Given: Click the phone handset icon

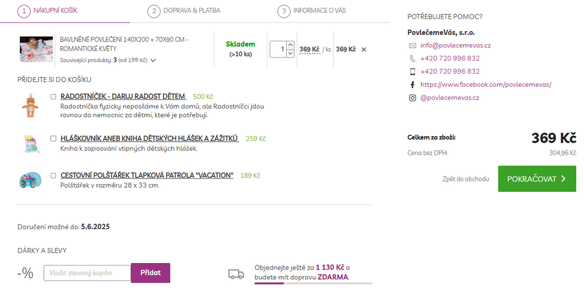Looking at the screenshot, I should [412, 58].
